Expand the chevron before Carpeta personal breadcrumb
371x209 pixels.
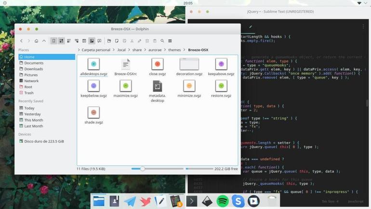pos(79,50)
